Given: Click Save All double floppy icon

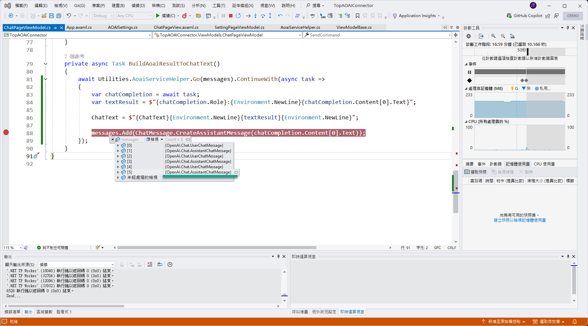Looking at the screenshot, I should pyautogui.click(x=59, y=16).
